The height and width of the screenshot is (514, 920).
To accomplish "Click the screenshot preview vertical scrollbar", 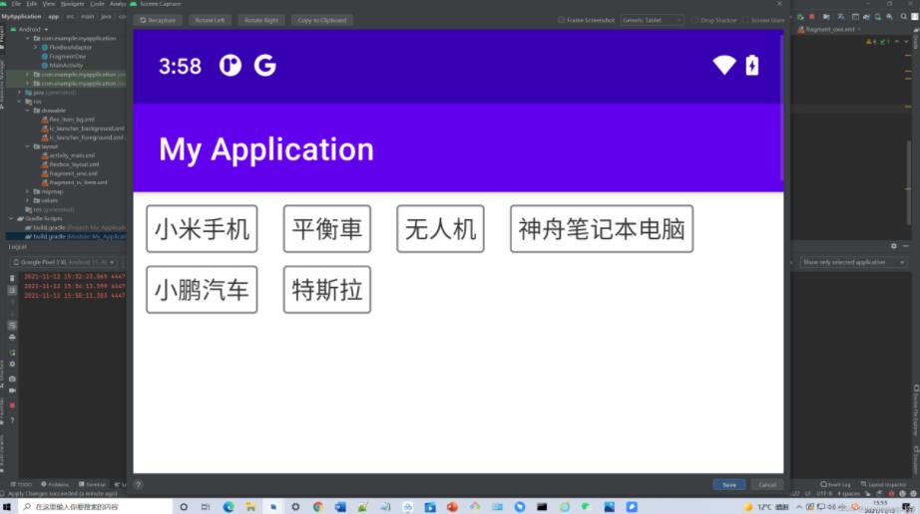I will click(781, 109).
